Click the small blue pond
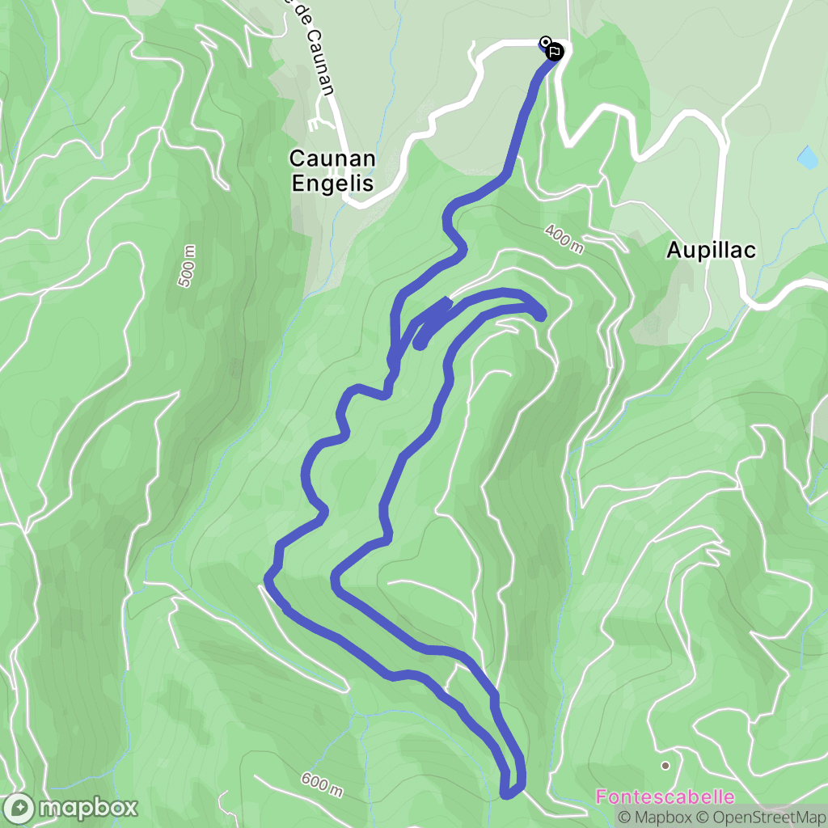The height and width of the screenshot is (828, 828). 808,158
